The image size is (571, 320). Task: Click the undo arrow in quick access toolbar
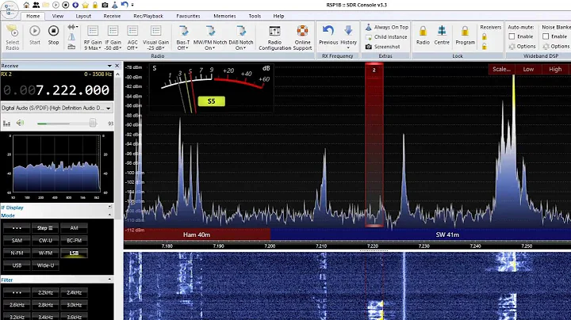pyautogui.click(x=125, y=5)
